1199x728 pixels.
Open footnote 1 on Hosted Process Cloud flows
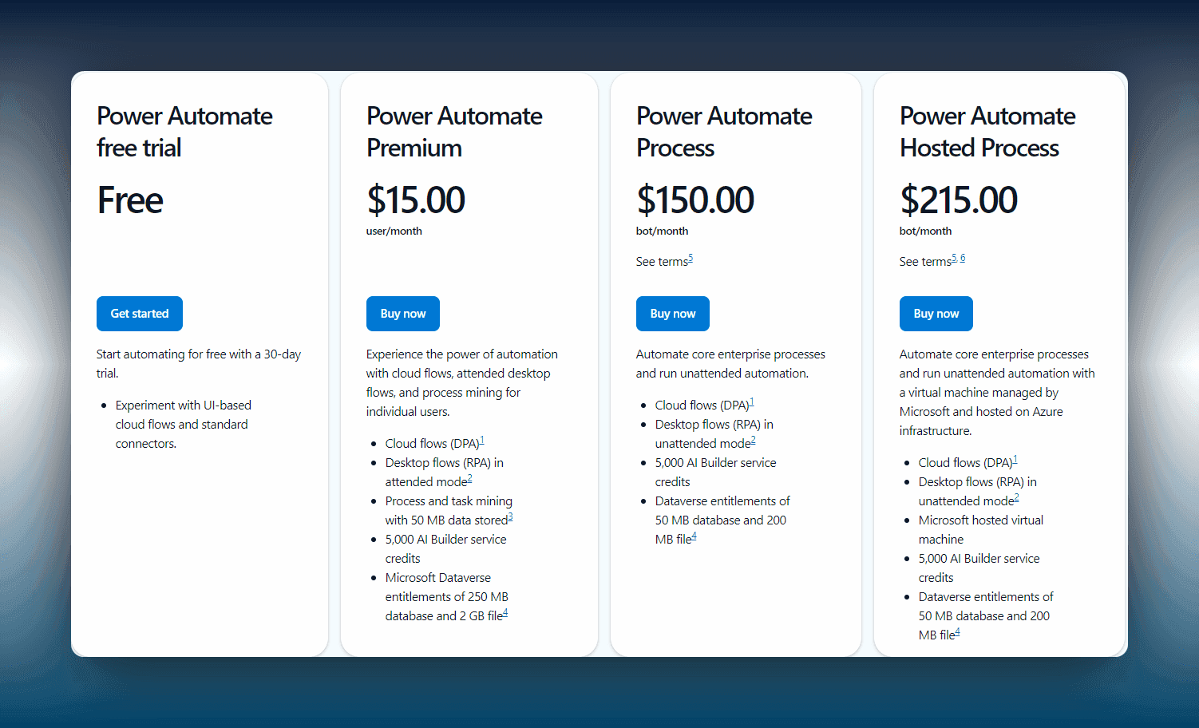pyautogui.click(x=1015, y=460)
